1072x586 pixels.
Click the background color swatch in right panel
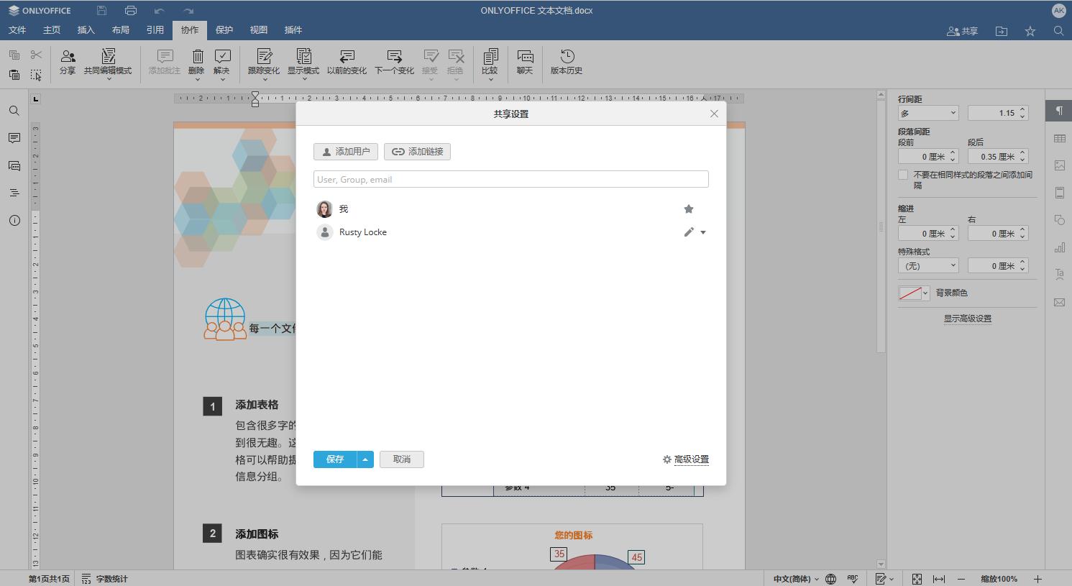point(910,293)
